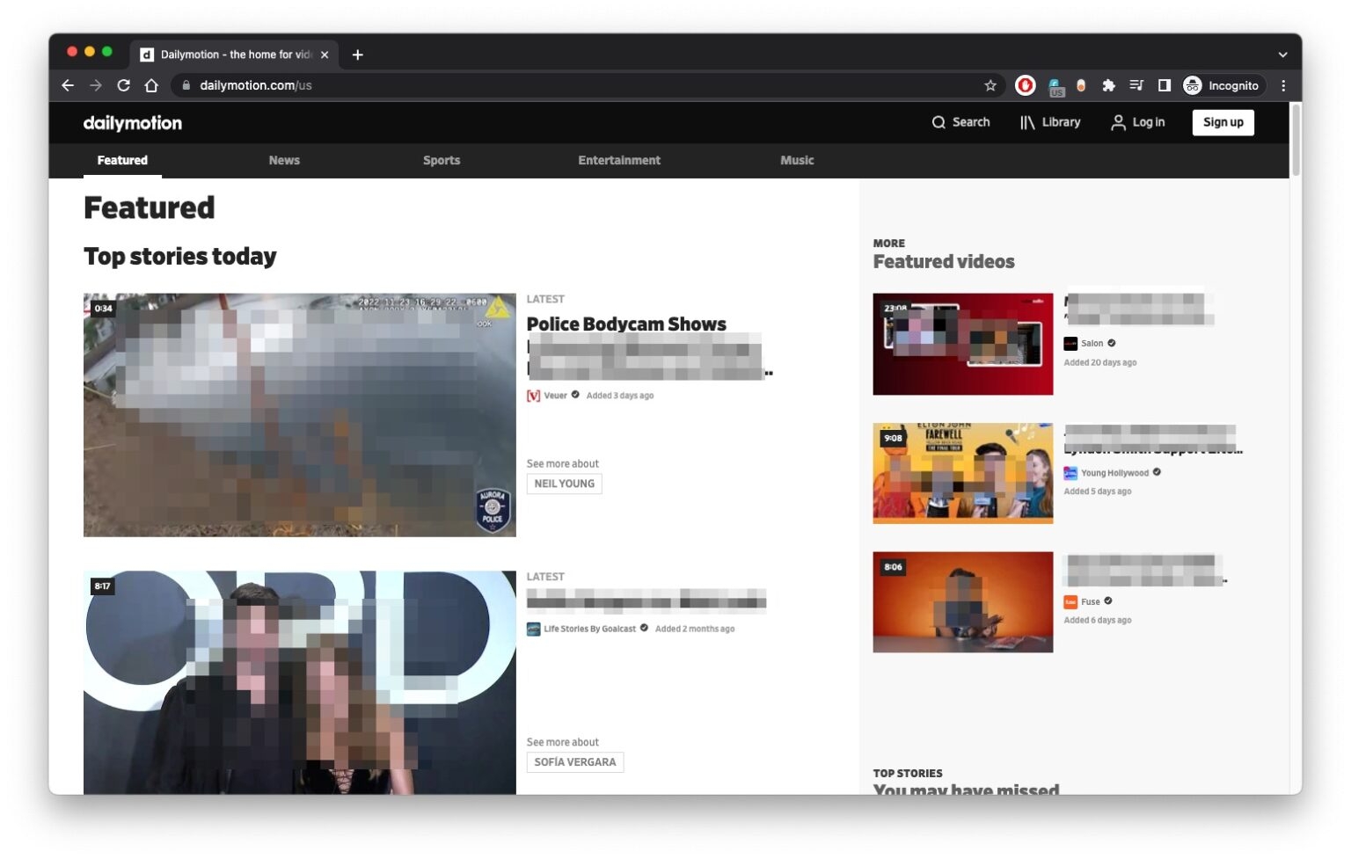Open the Library icon

(x=1027, y=122)
